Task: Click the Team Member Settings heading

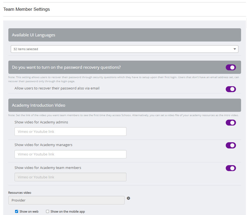Action: coord(26,9)
